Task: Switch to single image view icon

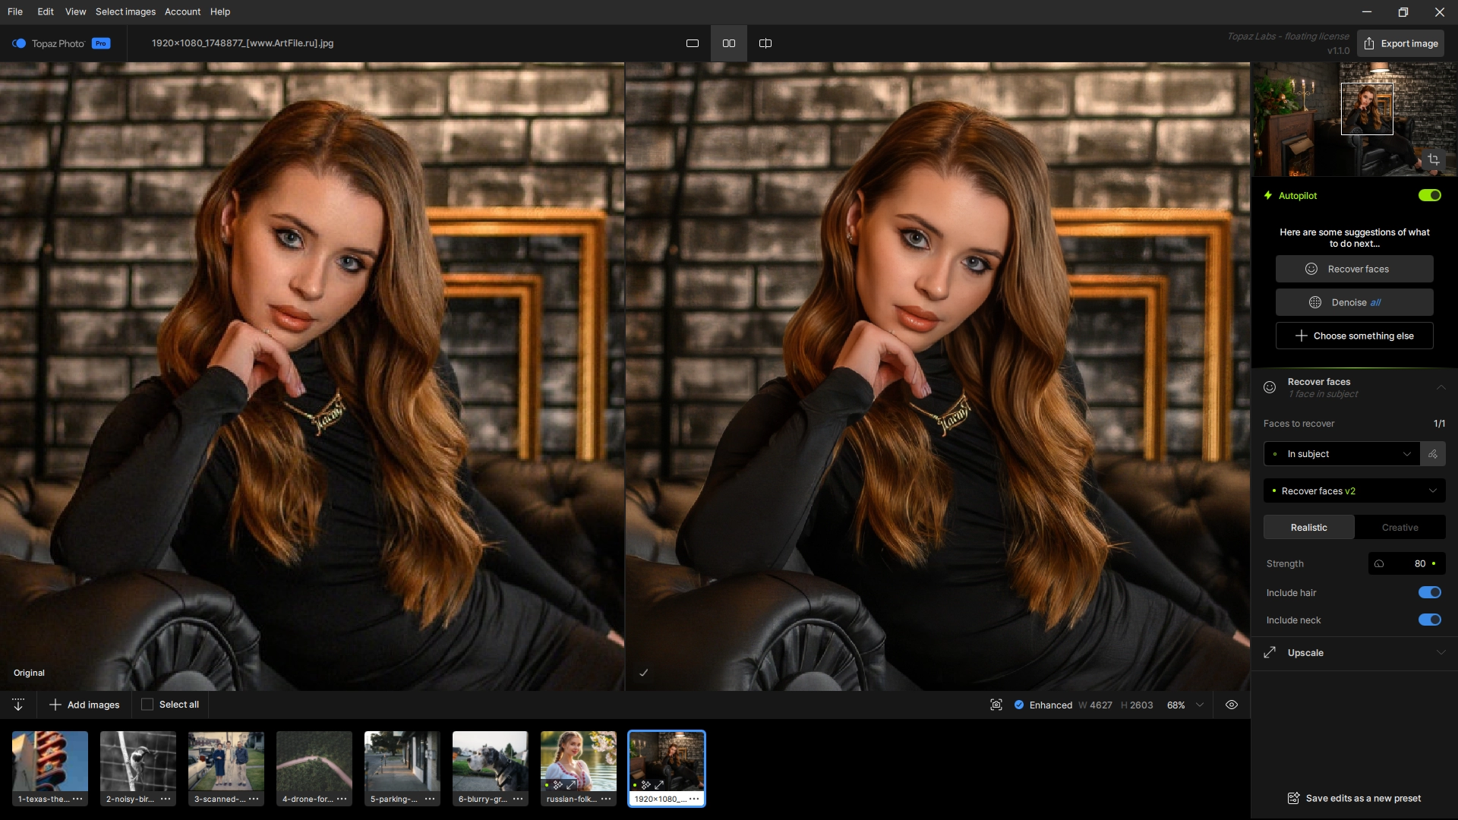Action: click(692, 43)
